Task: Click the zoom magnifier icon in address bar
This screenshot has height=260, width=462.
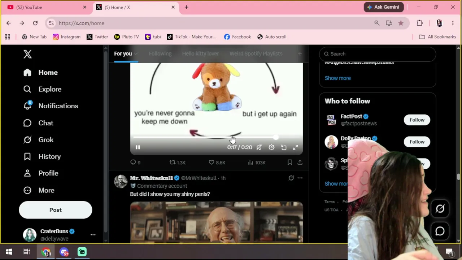Action: pos(377,23)
